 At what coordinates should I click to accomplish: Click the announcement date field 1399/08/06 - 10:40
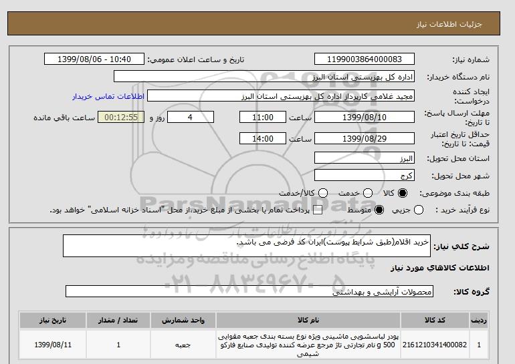coord(94,59)
